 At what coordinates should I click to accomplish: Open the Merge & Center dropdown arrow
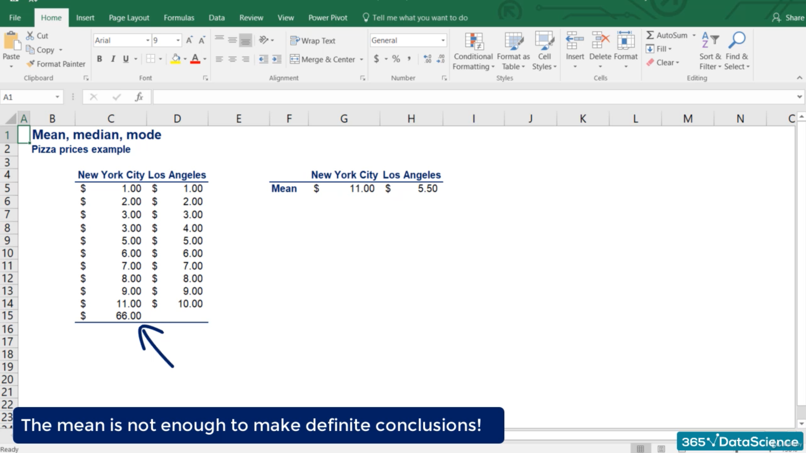click(x=361, y=60)
